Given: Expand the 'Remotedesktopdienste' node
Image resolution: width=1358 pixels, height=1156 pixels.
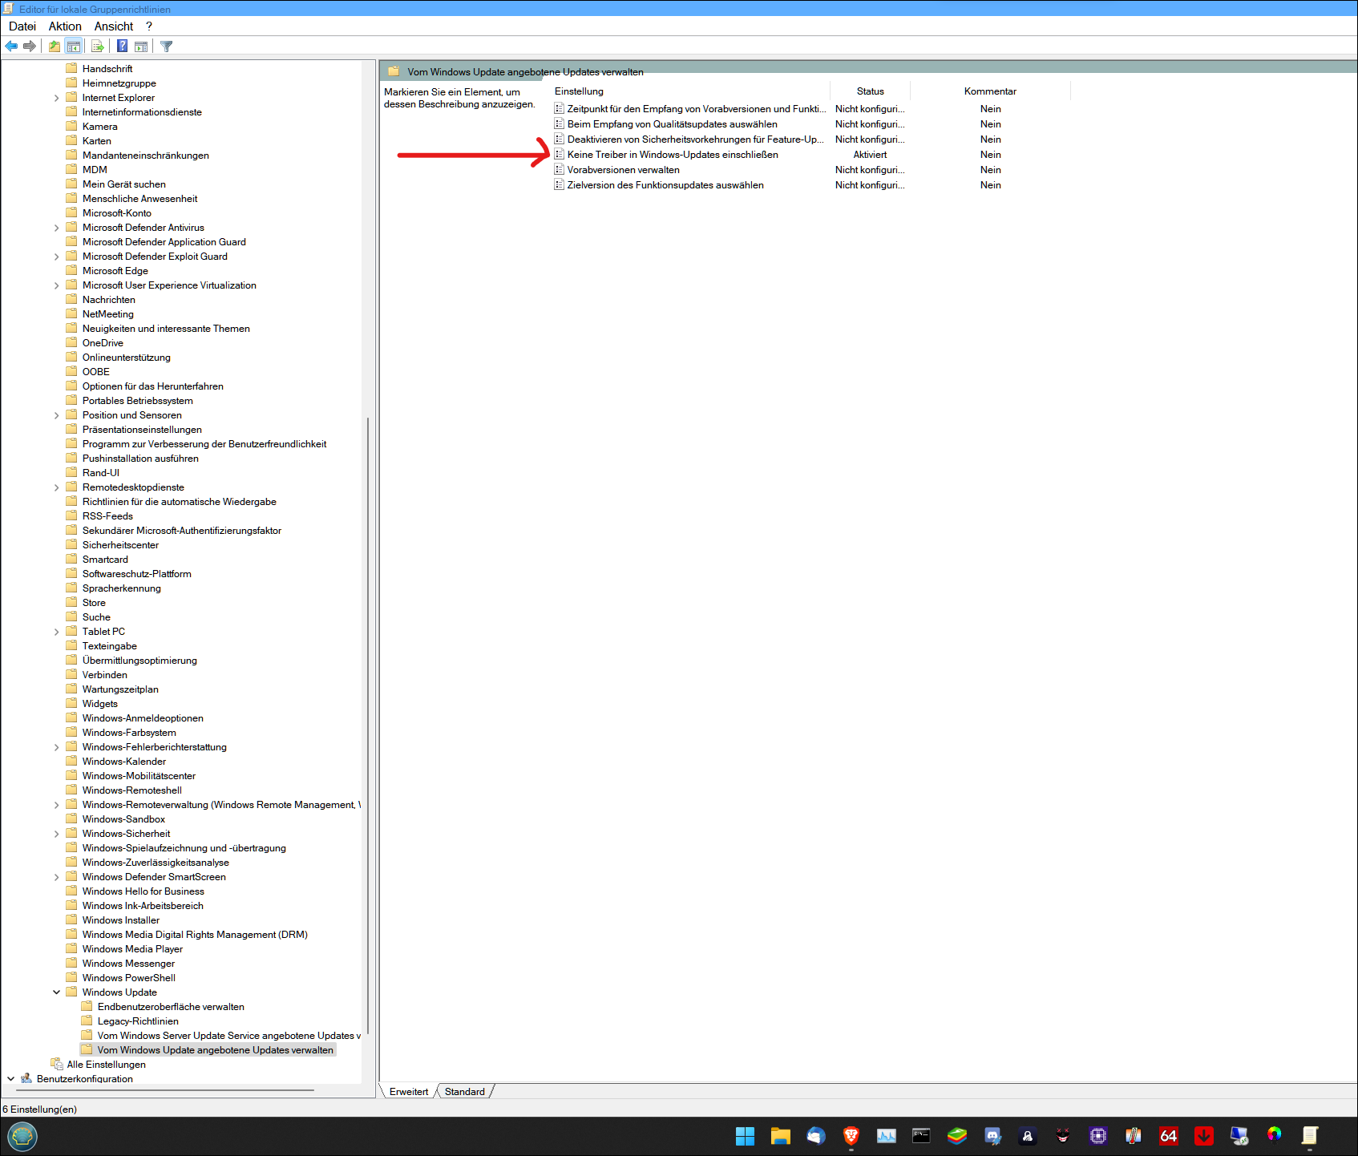Looking at the screenshot, I should click(57, 487).
